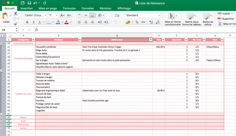Click the increase font size icon
Image resolution: width=236 pixels, height=136 pixels.
(x=62, y=15)
